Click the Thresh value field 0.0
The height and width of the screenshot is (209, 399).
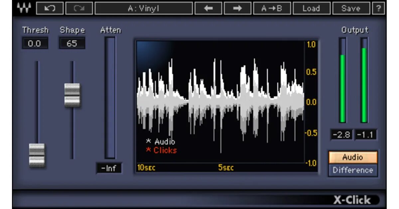click(x=35, y=43)
